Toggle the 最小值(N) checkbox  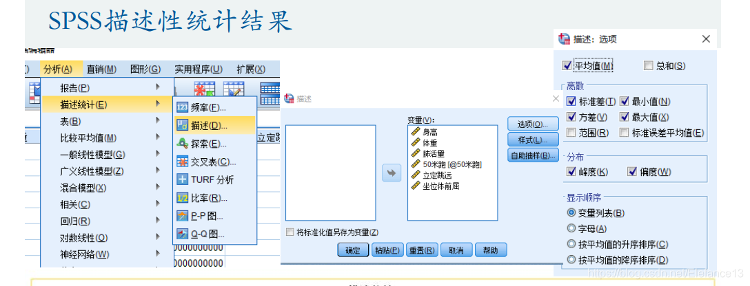coord(625,101)
